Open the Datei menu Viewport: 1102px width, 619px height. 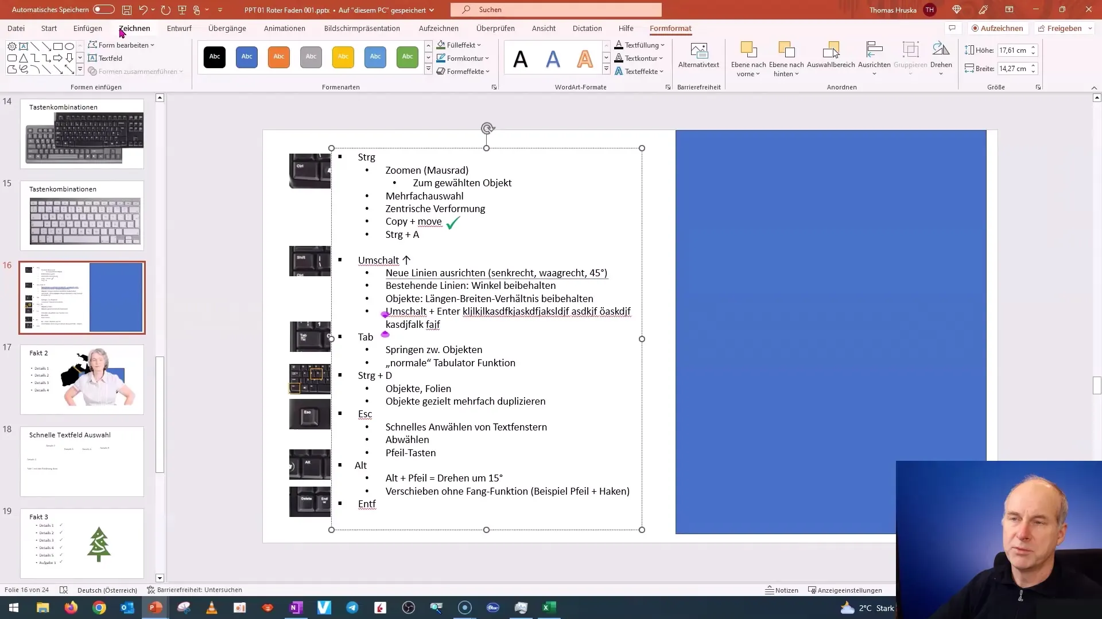[16, 28]
